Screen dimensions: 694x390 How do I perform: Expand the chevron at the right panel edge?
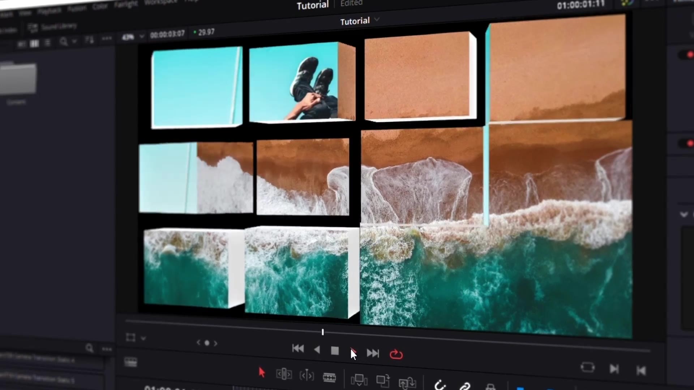684,214
